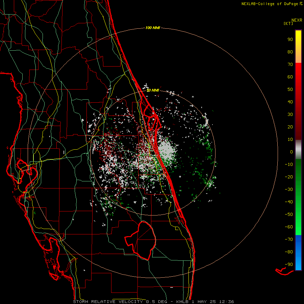Click the -60 value on the velocity scale
304x304 pixels.
point(289,227)
